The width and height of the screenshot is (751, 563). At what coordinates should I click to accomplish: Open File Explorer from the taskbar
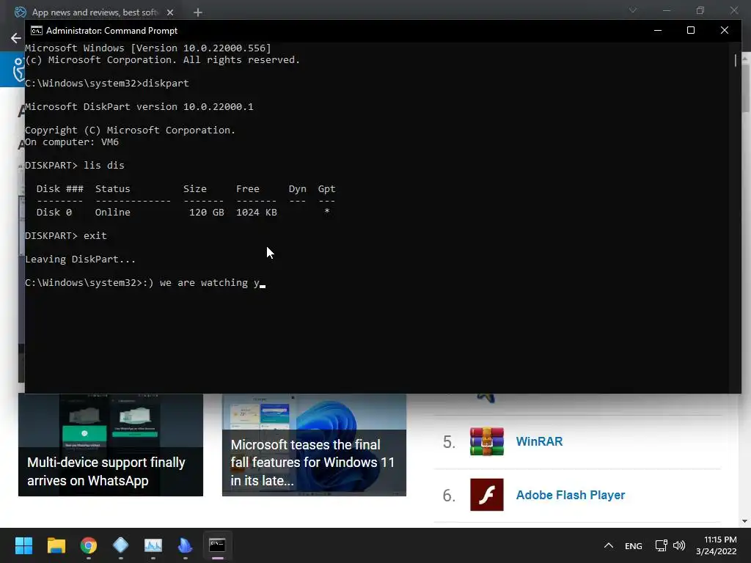[x=56, y=545]
